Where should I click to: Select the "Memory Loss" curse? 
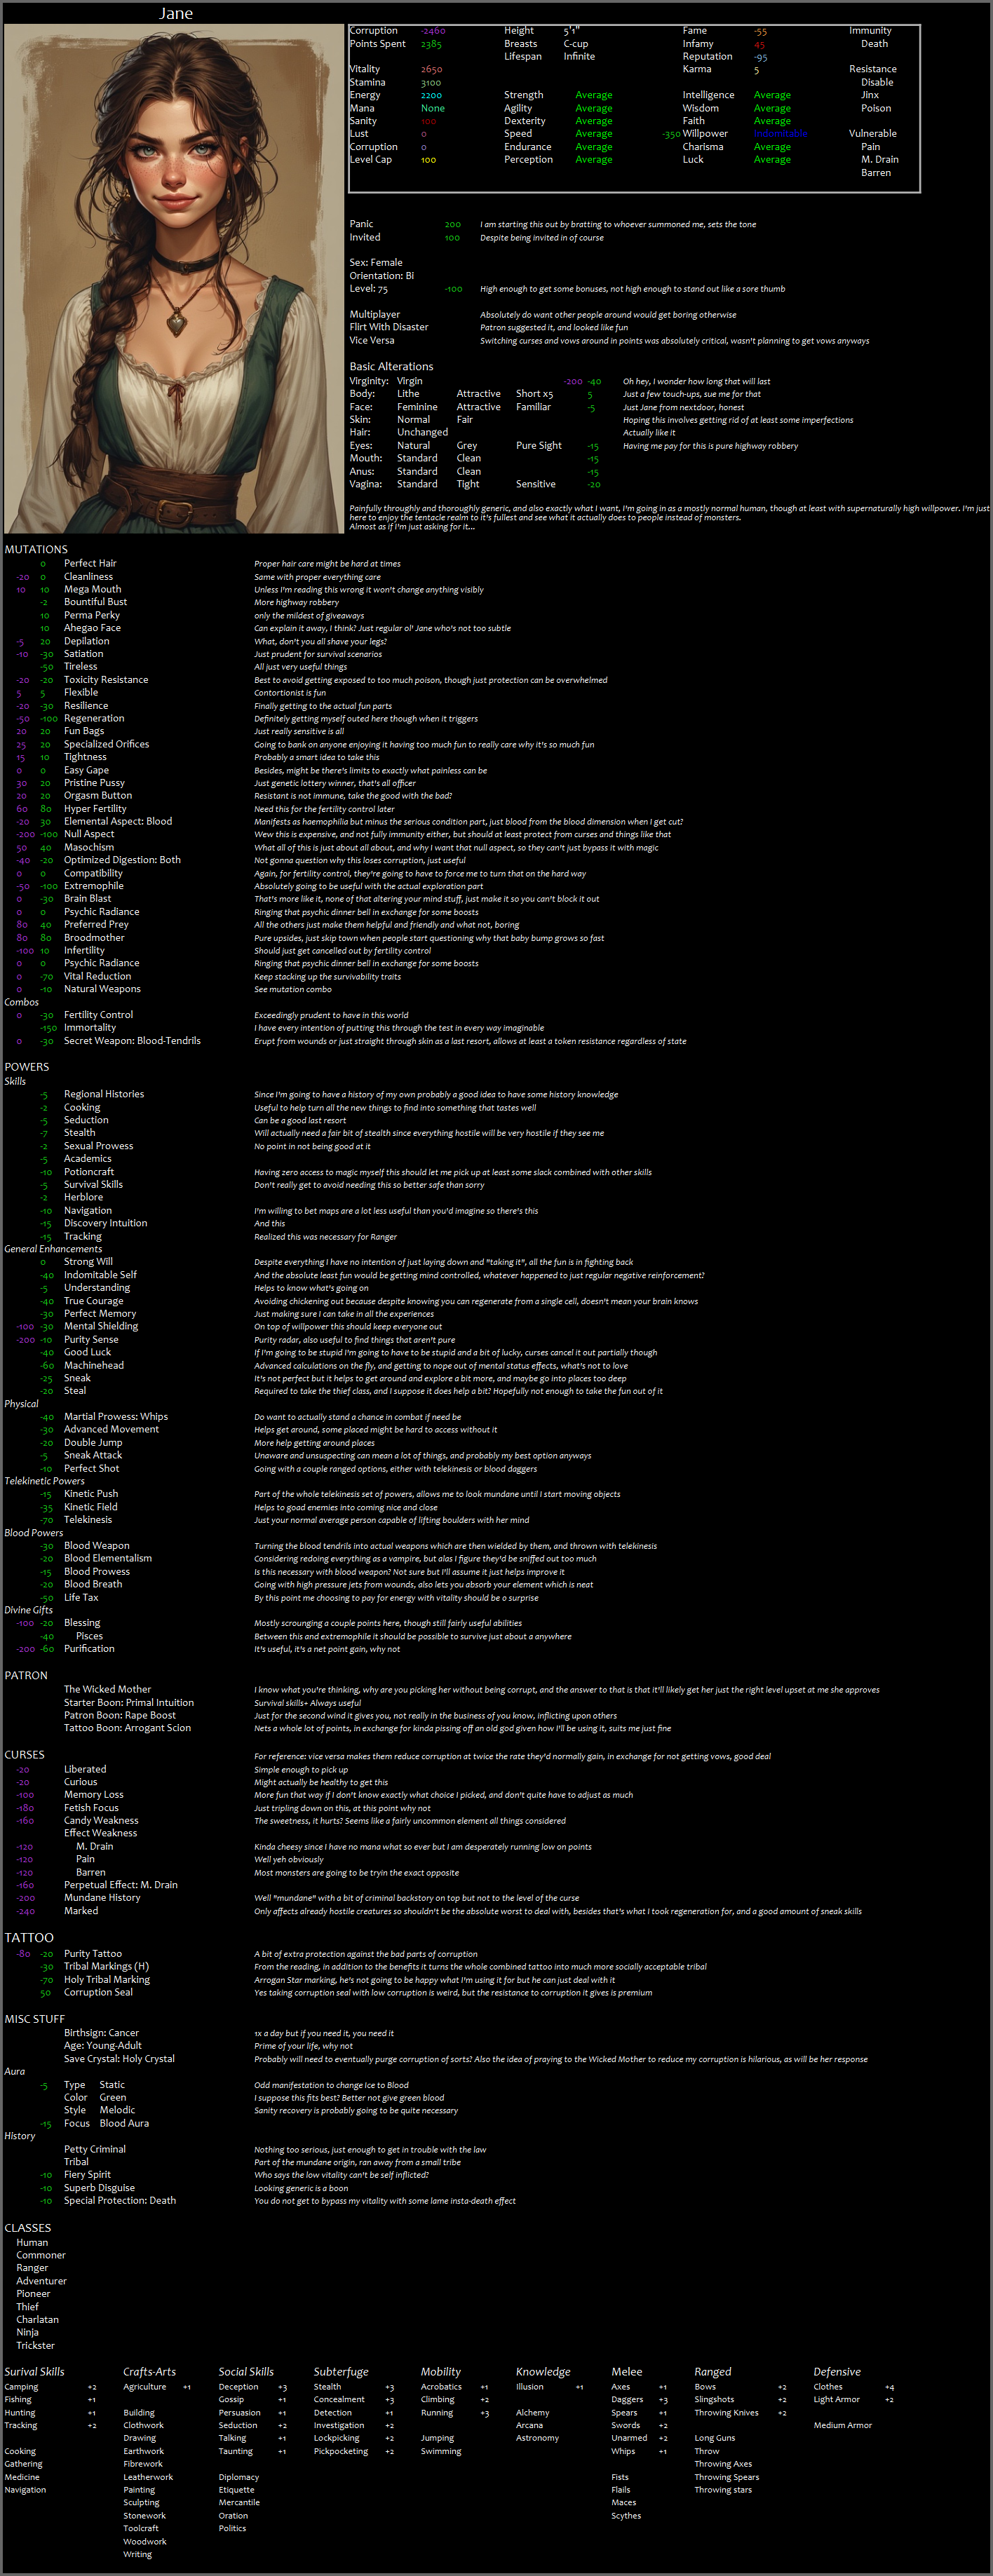click(x=94, y=1794)
